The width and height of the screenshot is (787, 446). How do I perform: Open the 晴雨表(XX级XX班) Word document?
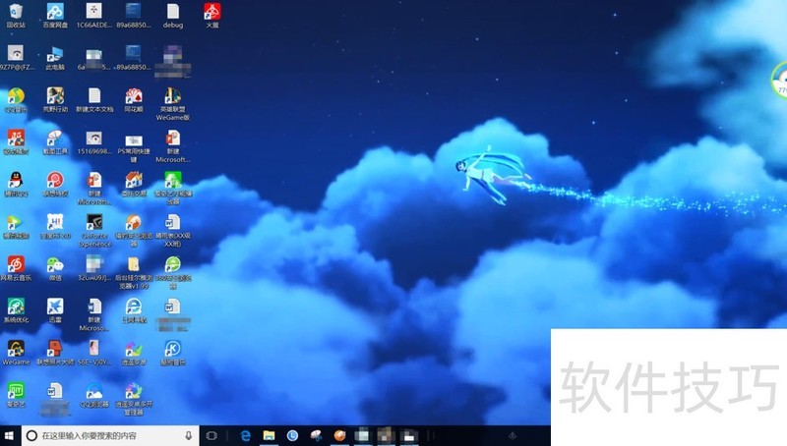pos(173,230)
